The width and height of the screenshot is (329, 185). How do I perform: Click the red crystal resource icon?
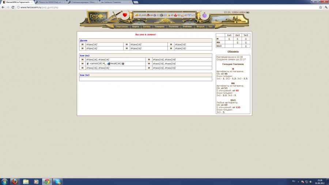click(175, 15)
